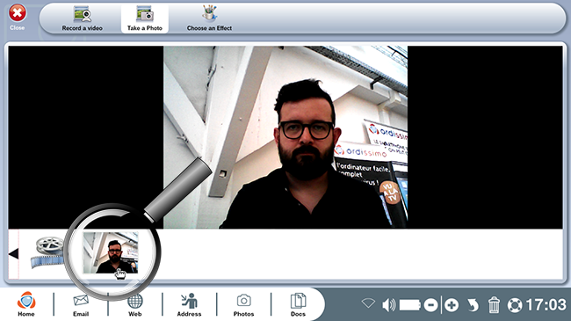This screenshot has width=571, height=321.
Task: Zoom in with the plus button
Action: click(452, 305)
